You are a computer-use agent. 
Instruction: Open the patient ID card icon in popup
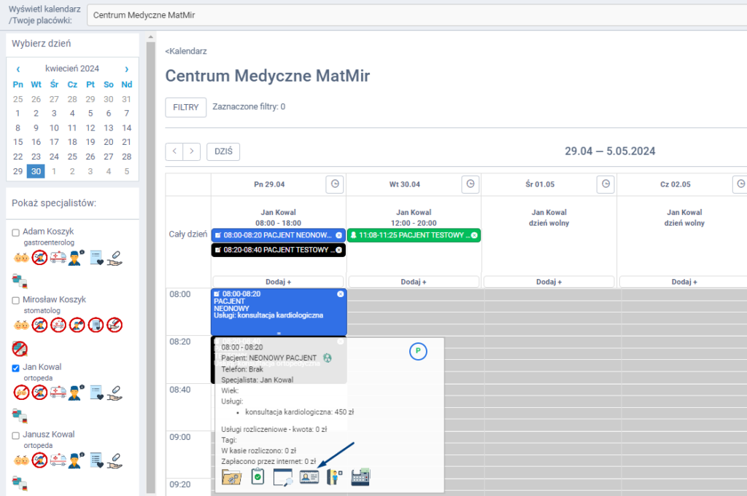[x=309, y=477]
